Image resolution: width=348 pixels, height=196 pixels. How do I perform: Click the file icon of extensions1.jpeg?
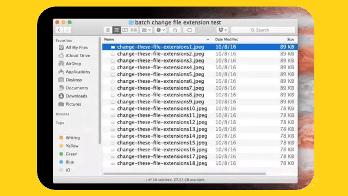[x=113, y=47]
